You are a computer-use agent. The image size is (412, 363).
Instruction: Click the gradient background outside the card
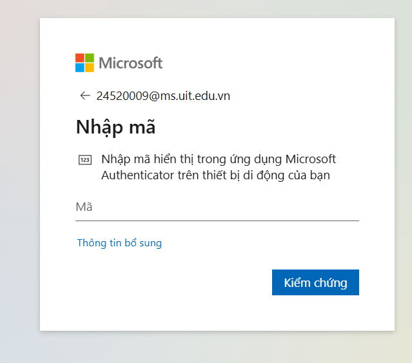coord(19,193)
